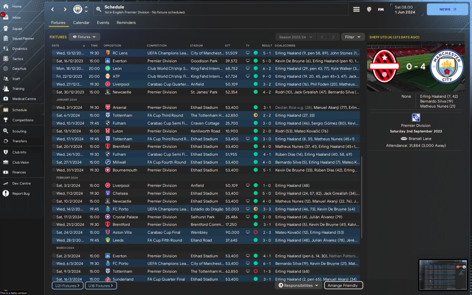
Task: Switch to the Reminders tab
Action: tap(126, 22)
